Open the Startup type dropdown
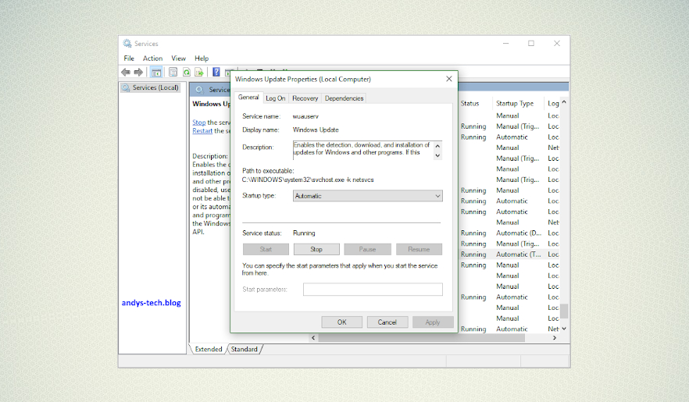689x402 pixels. [x=367, y=196]
